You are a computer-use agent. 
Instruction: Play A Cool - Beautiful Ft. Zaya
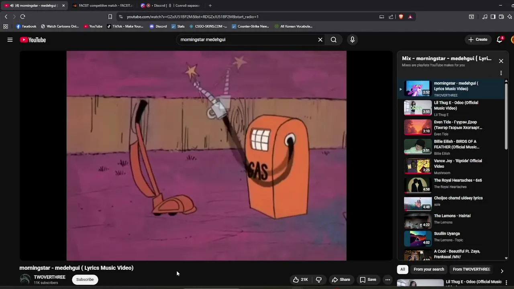click(x=451, y=254)
